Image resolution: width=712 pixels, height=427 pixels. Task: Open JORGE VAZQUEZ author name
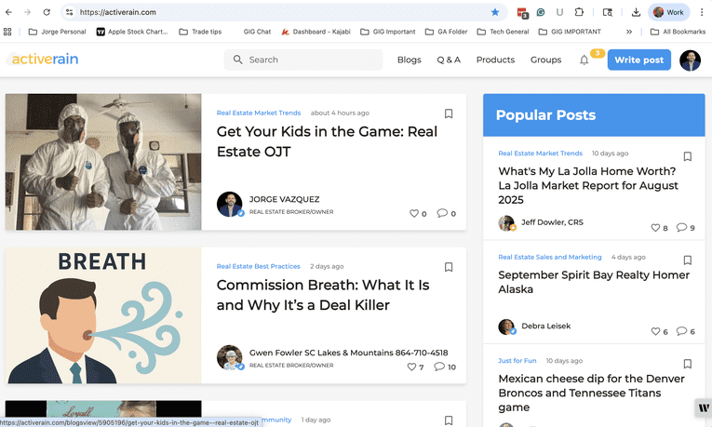click(284, 199)
